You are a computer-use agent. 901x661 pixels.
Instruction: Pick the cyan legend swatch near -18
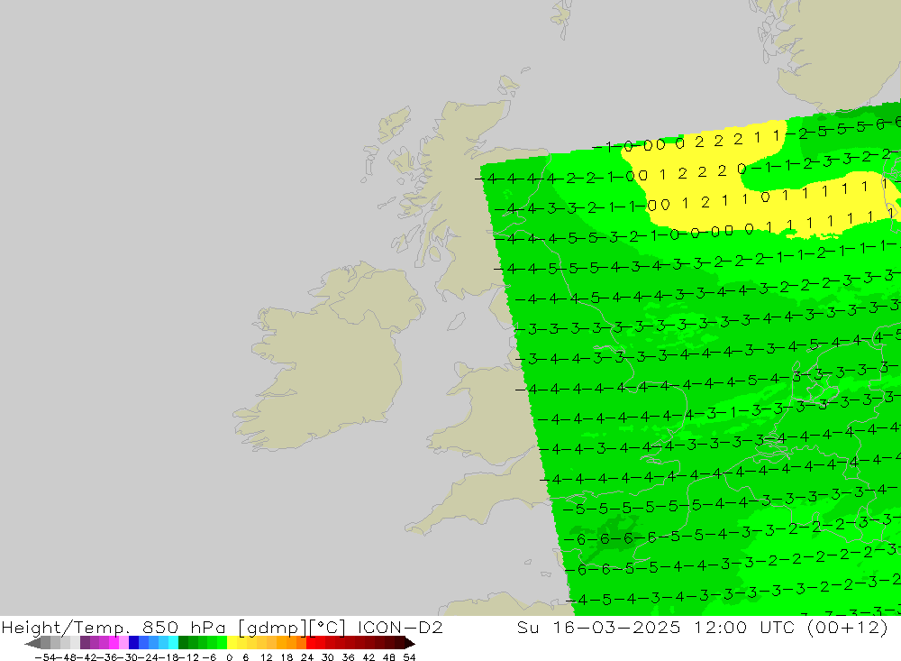coord(173,643)
